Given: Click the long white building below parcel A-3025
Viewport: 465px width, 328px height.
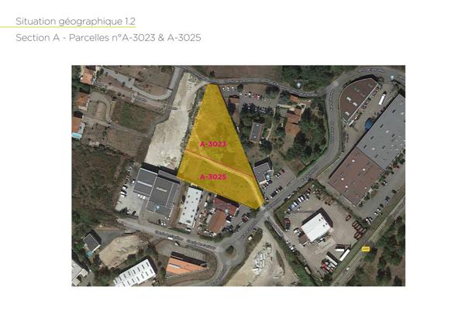Looking at the screenshot, I should pyautogui.click(x=191, y=207).
